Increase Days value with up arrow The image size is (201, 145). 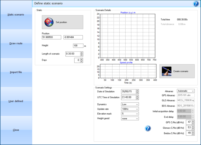click(81, 59)
